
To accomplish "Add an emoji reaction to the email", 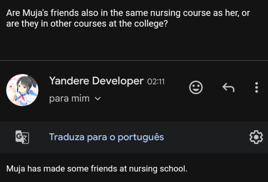I will [196, 87].
